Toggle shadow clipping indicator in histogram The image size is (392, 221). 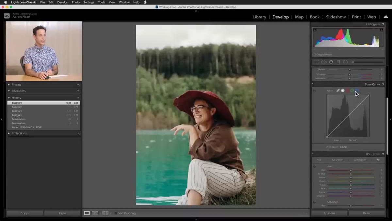tap(315, 30)
